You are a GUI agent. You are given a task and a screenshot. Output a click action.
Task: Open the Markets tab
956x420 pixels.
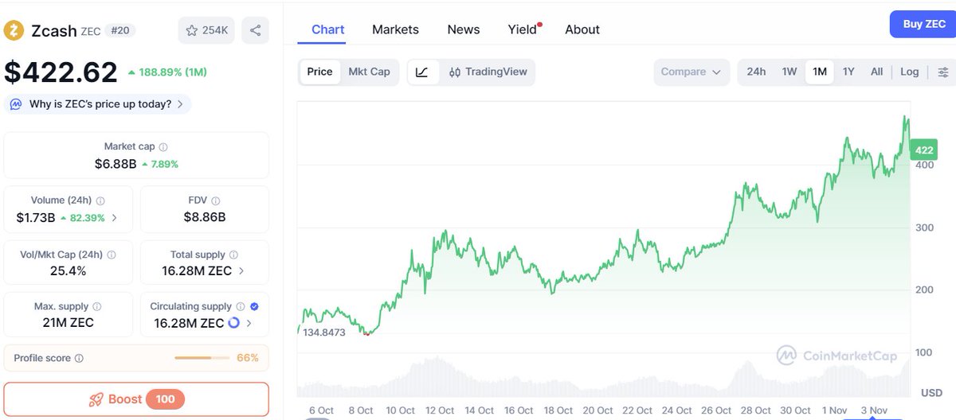395,29
